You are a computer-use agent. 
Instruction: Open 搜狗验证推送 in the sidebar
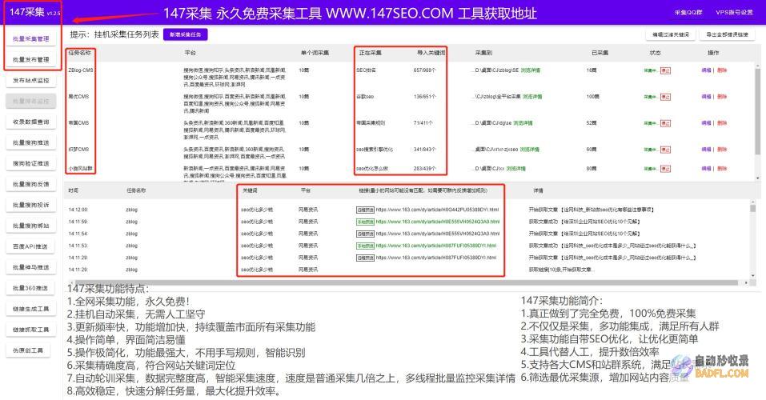pos(30,163)
